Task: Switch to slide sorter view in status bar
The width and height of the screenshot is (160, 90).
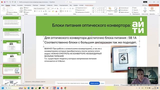Action: pyautogui.click(x=134, y=85)
